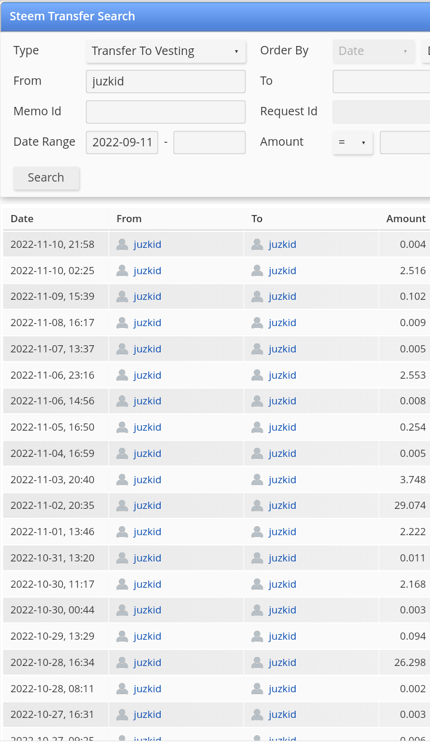Click the Steem Transfer Search title bar
The height and width of the screenshot is (743, 430).
point(215,16)
